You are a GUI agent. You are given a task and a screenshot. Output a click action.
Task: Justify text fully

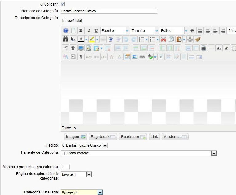(x=200, y=30)
